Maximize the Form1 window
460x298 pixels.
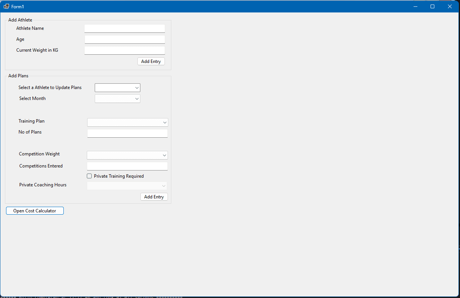432,6
